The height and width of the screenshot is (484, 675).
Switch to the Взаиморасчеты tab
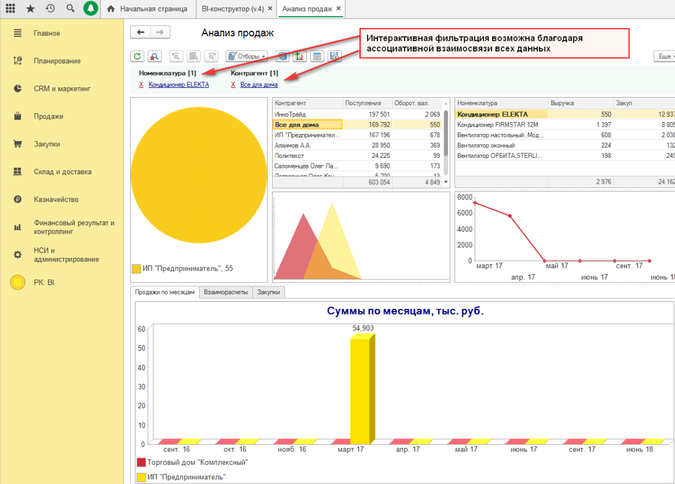click(226, 293)
